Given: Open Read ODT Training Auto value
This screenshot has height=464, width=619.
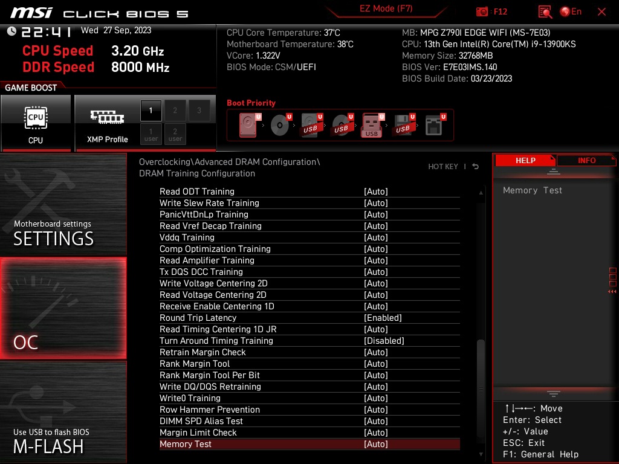Looking at the screenshot, I should (x=376, y=192).
